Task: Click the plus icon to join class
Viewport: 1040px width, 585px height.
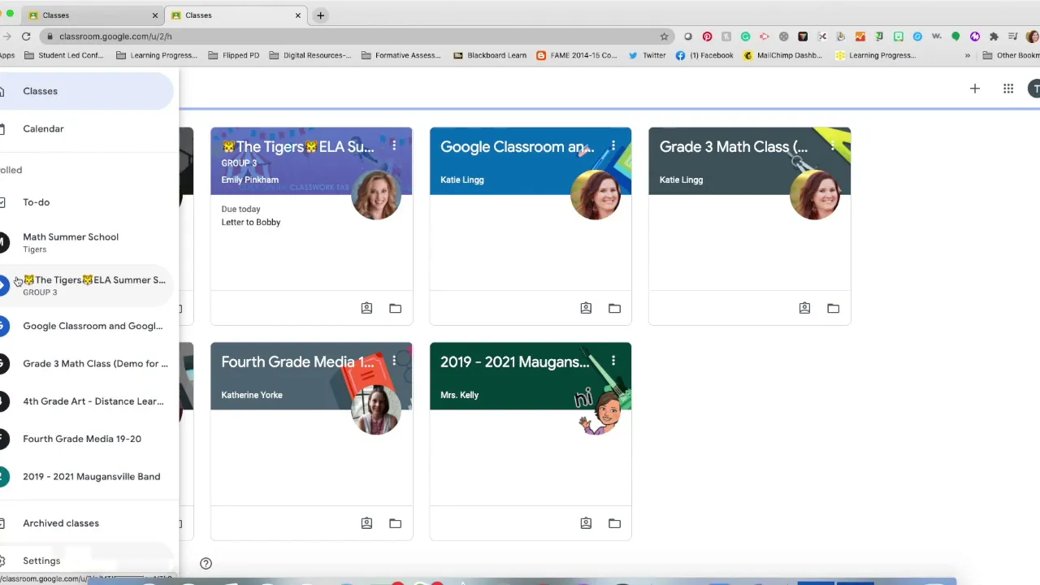Action: point(975,89)
